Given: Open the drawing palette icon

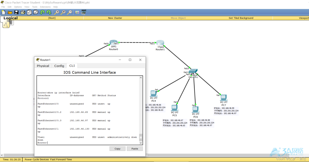Looking at the screenshot, I should pyautogui.click(x=77, y=12).
